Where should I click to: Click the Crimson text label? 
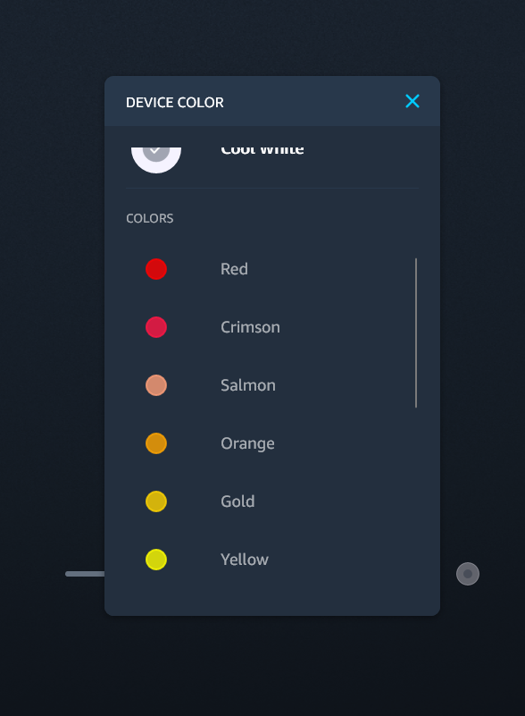point(250,327)
